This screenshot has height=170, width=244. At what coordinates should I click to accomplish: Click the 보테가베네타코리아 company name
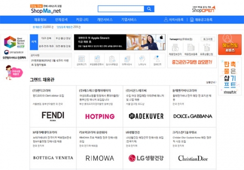(45, 133)
